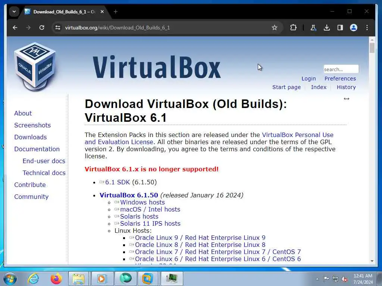Download Oracle Linux 9 / Red Hat 9 package
This screenshot has height=286, width=382.
pos(200,238)
